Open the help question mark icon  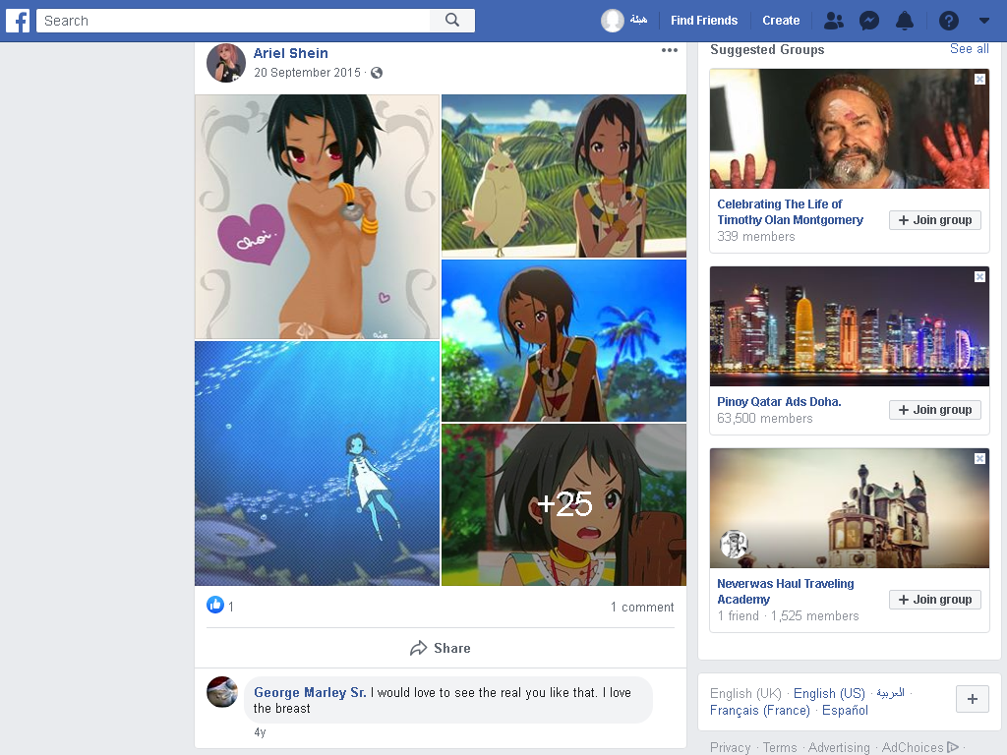949,21
